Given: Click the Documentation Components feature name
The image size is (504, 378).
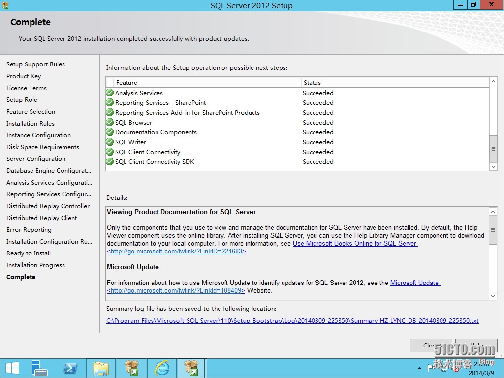Looking at the screenshot, I should [x=156, y=132].
